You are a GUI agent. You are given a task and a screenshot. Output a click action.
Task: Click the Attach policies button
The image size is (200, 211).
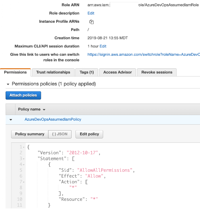(x=23, y=95)
